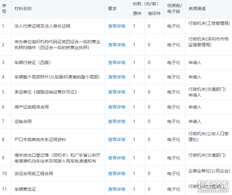The image size is (232, 195).
Task: Select the 运输合同 material name cell
Action: (x=23, y=121)
